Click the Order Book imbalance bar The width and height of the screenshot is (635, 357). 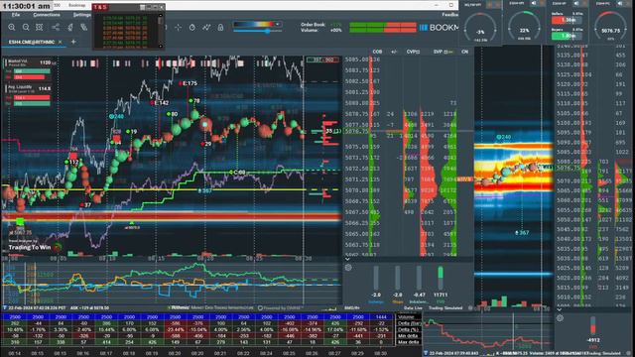click(383, 27)
